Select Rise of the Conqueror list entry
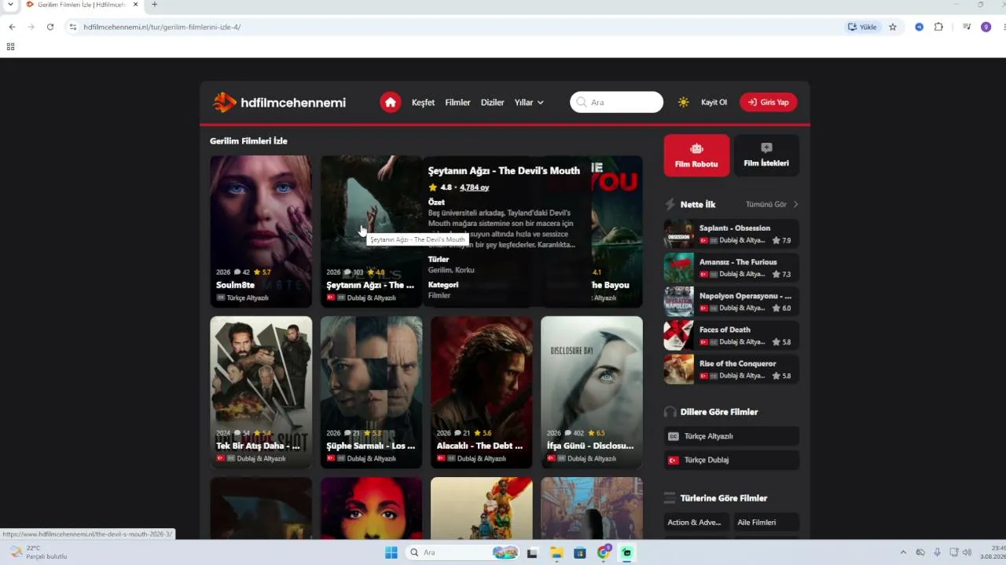Viewport: 1006px width, 565px height. pyautogui.click(x=731, y=369)
